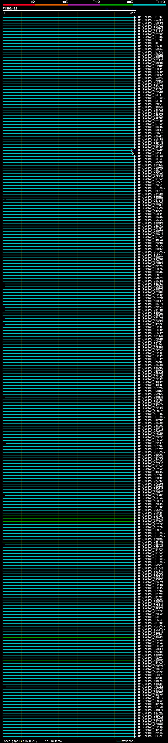Viewport: 168px width, 743px height.
Task: Select hit label UniRef100_A6SAH4
Action: click(x=151, y=292)
